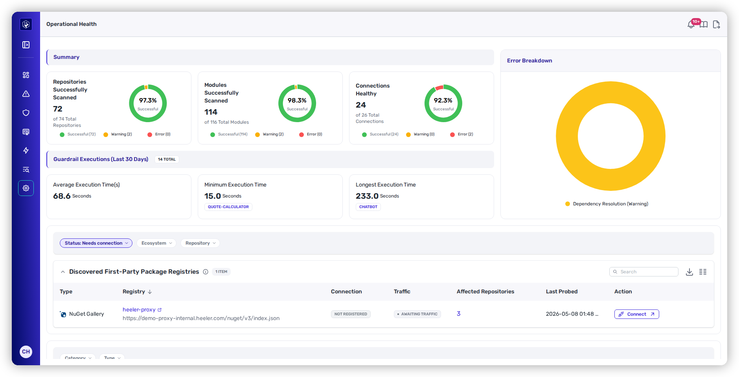Viewport: 739px width, 377px height.
Task: Open the heeler-proxy registry link
Action: tap(139, 309)
